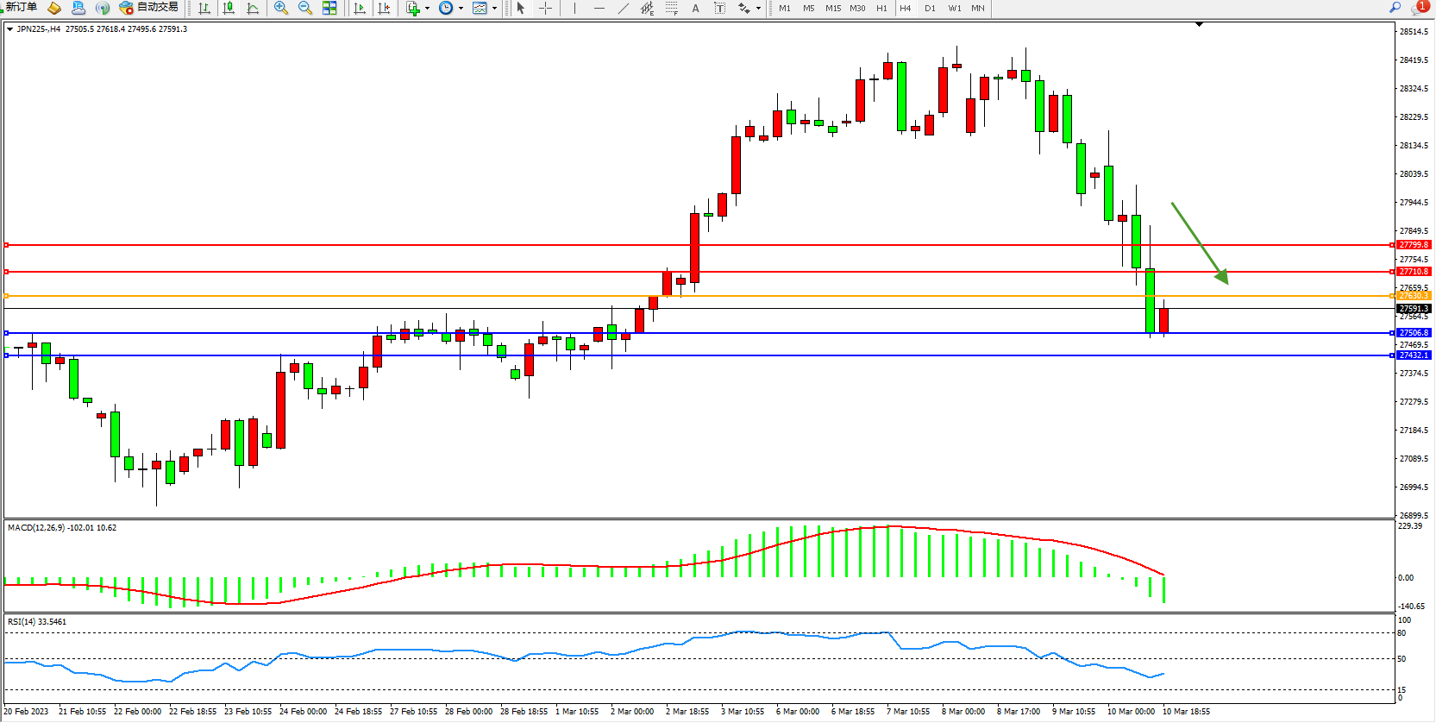Enable chart shift icon
Screen dimensions: 1436x723
(x=384, y=9)
